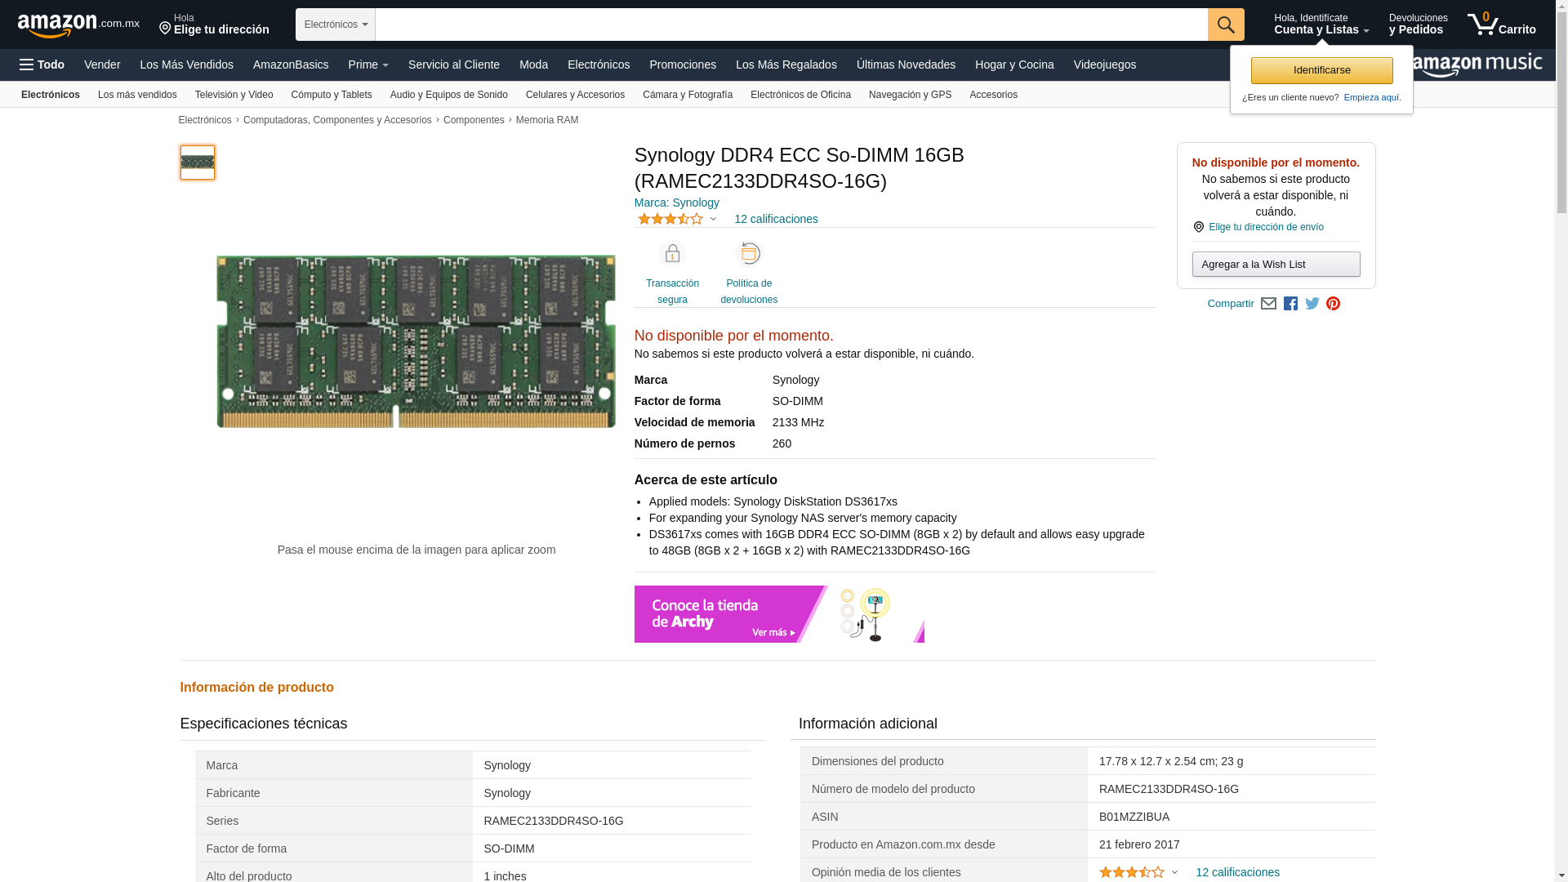Select Celulares y Accesorios subcategory tab
This screenshot has width=1568, height=882.
pyautogui.click(x=575, y=95)
